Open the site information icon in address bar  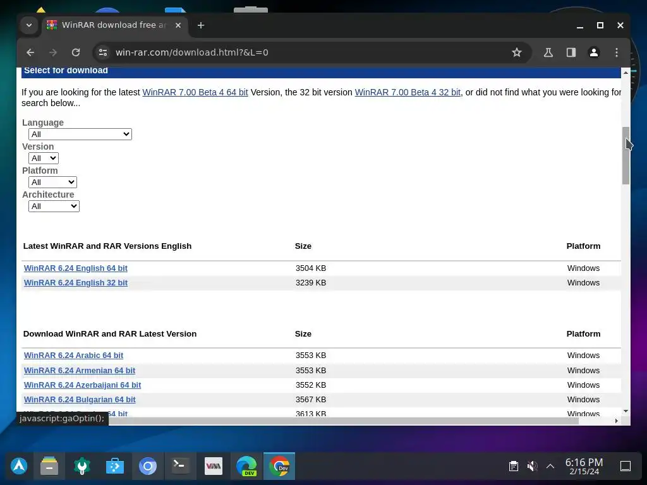pyautogui.click(x=103, y=52)
